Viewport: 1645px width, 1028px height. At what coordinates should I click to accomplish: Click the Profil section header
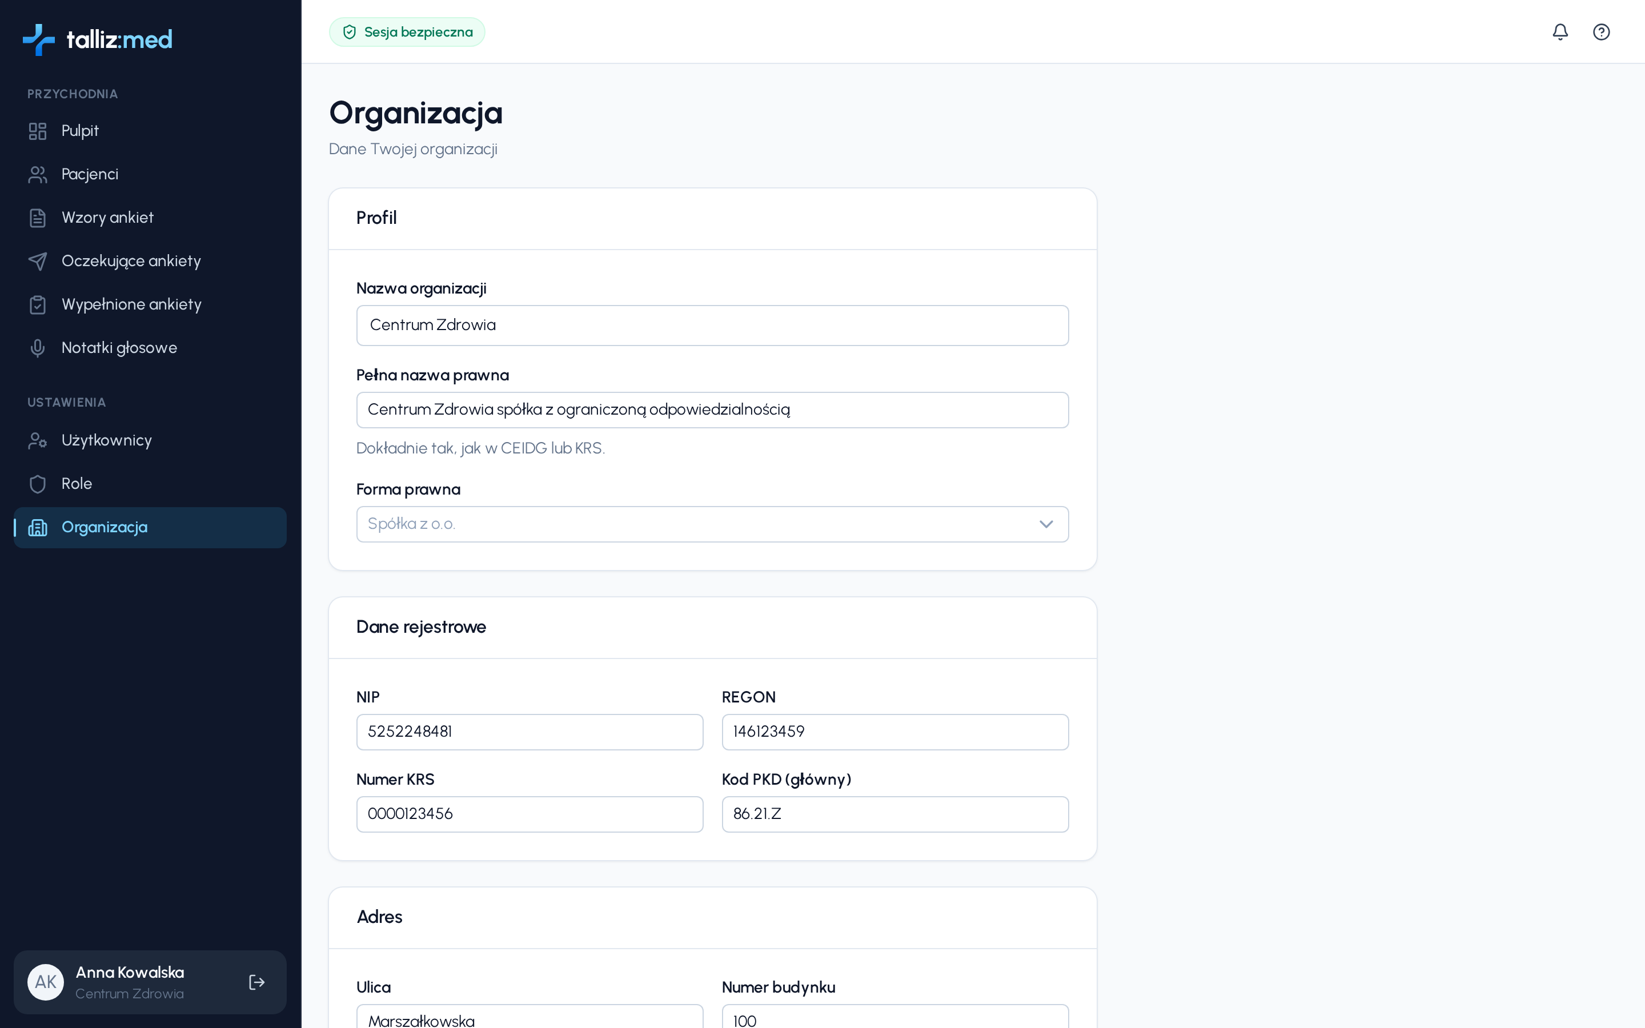[376, 218]
